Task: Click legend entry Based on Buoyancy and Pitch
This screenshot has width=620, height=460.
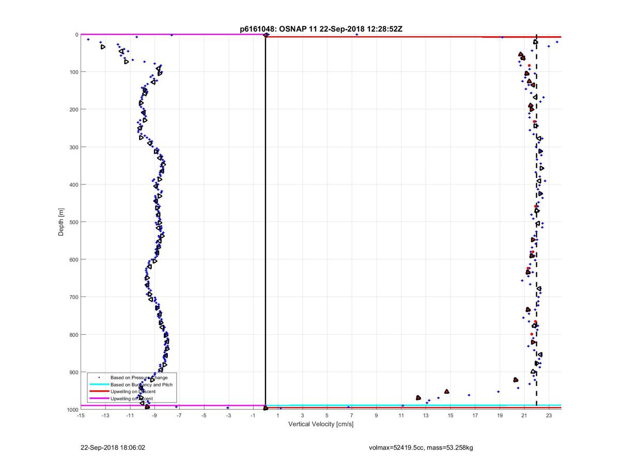Action: [142, 384]
